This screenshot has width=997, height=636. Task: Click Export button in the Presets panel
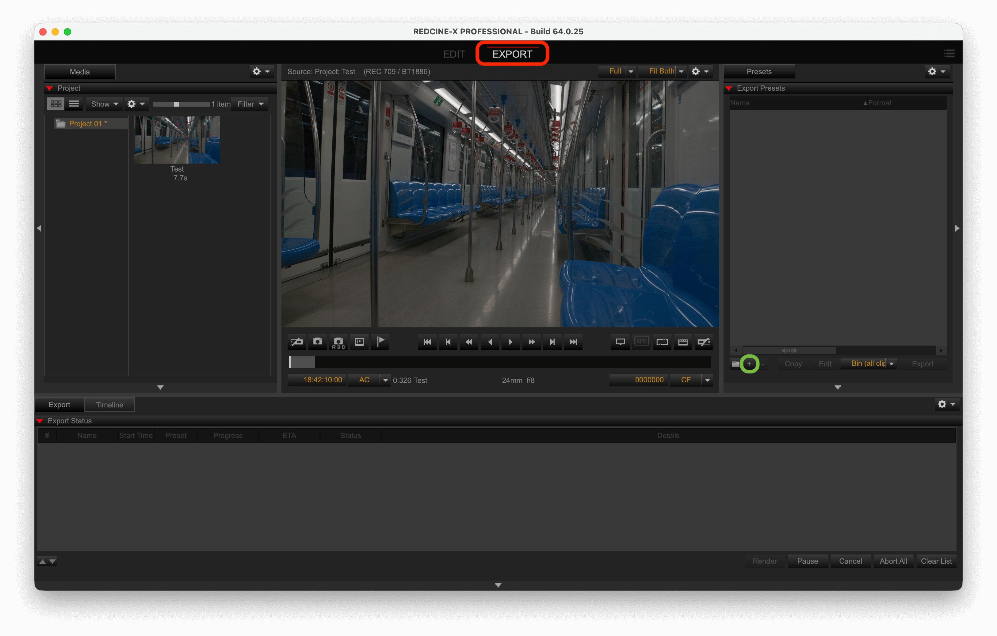coord(923,364)
